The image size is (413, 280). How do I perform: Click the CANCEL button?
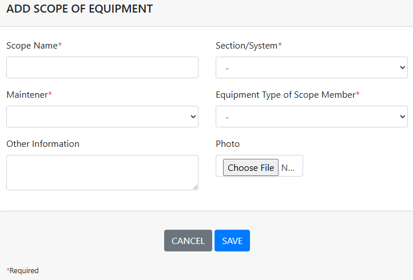pos(188,241)
